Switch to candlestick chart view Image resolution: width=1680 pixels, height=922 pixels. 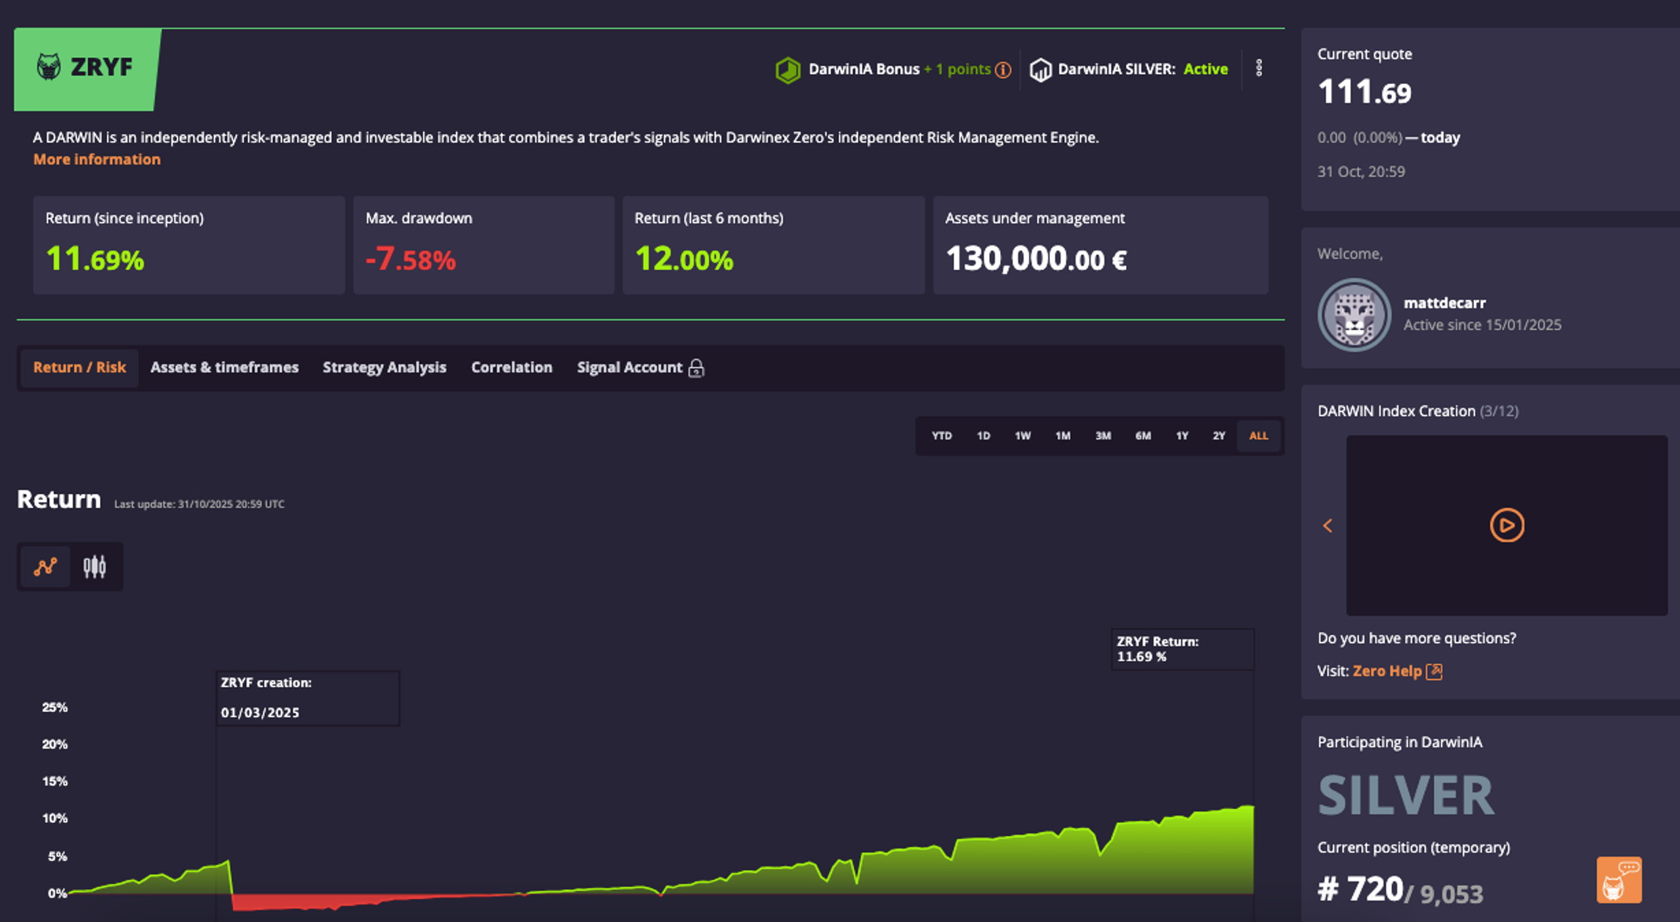[94, 566]
